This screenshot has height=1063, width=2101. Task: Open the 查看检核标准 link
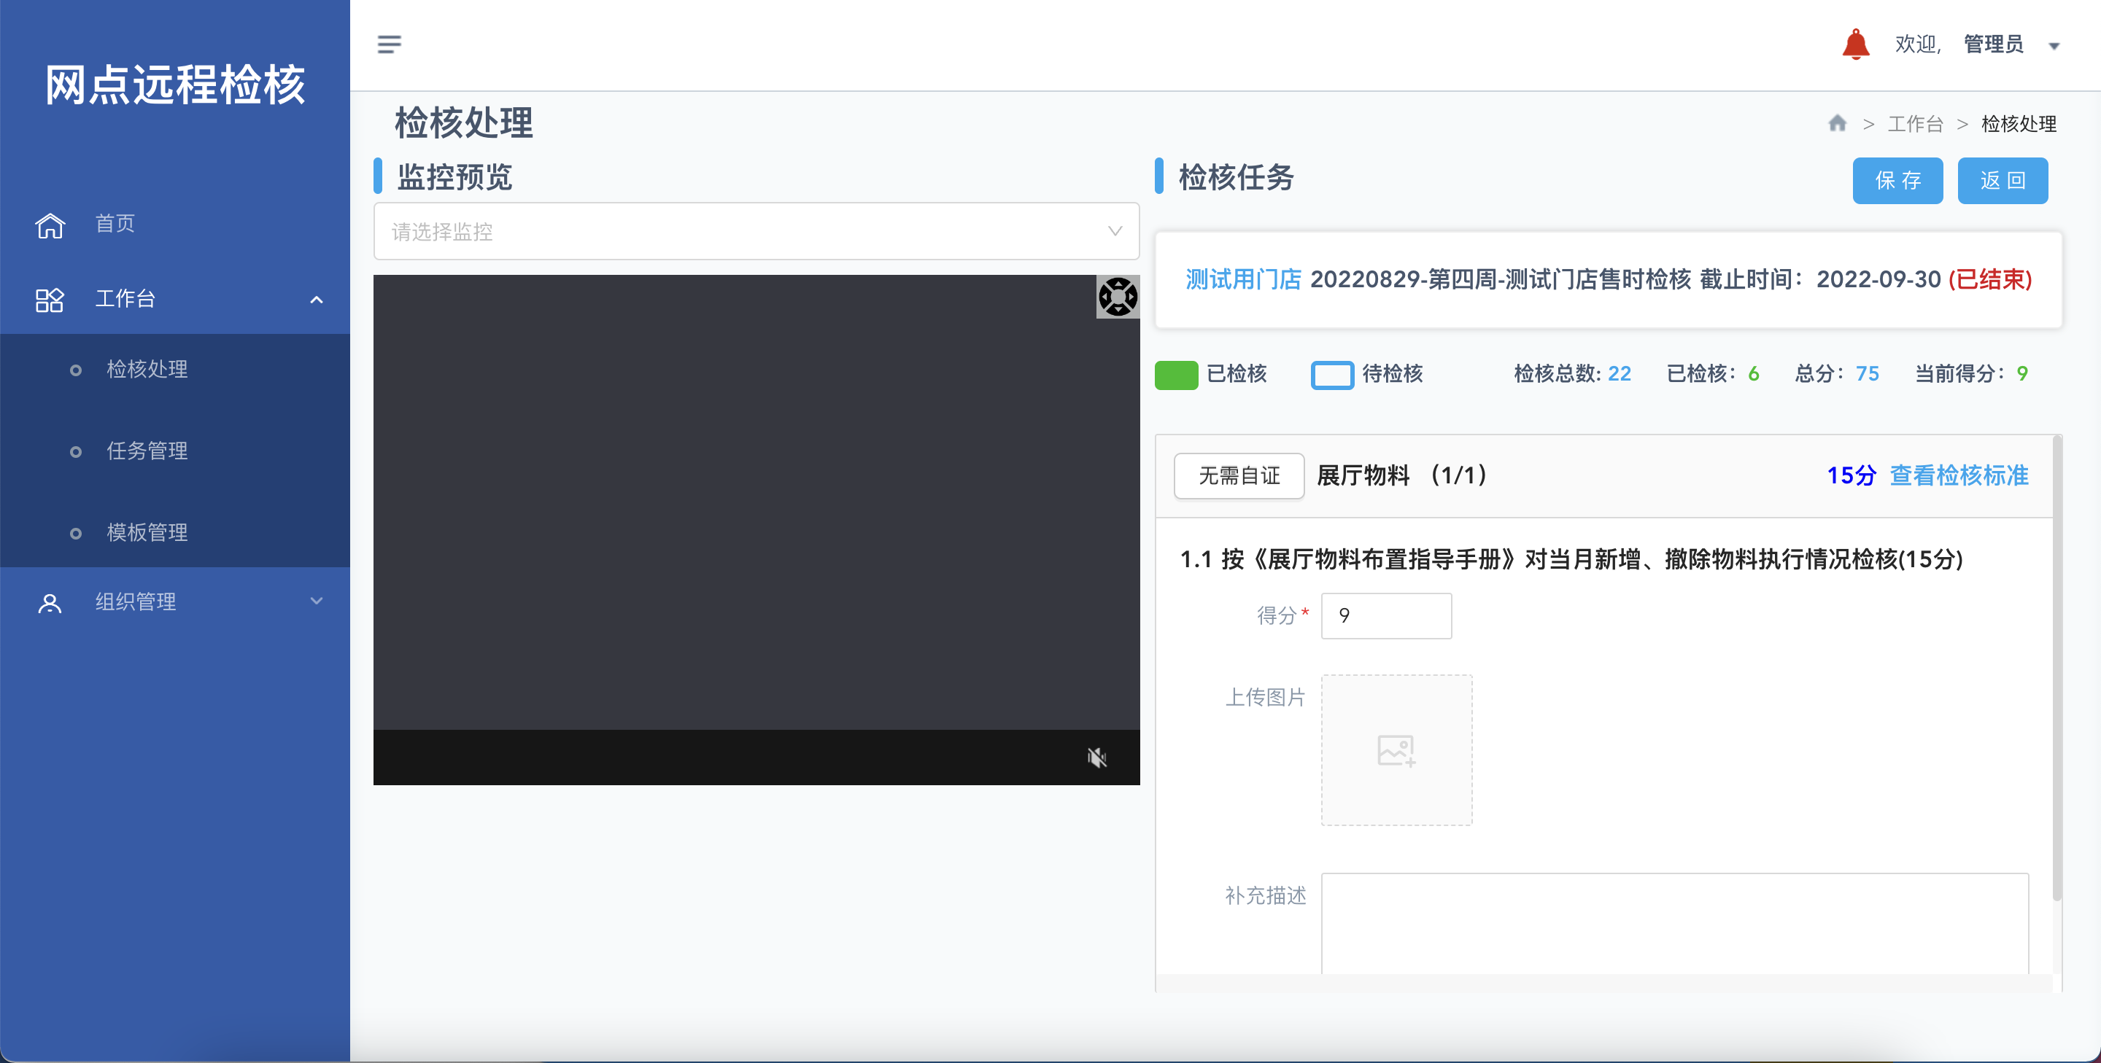pyautogui.click(x=1959, y=475)
